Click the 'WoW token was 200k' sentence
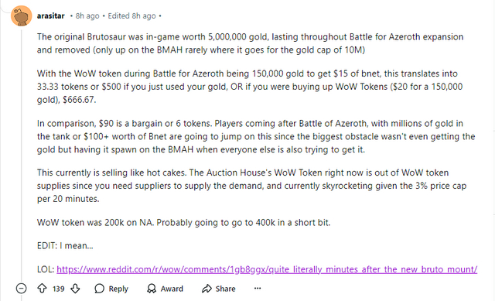This screenshot has width=495, height=301. click(183, 223)
